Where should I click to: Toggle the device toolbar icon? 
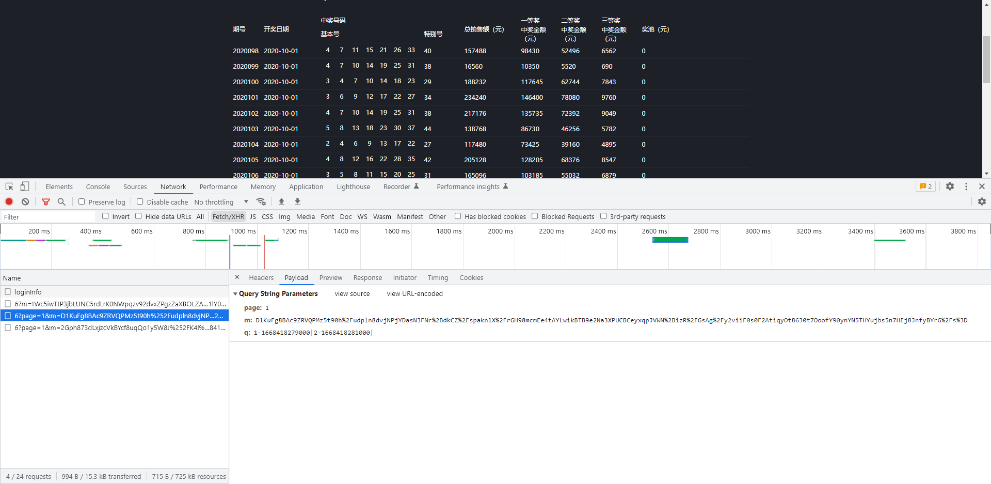click(24, 186)
